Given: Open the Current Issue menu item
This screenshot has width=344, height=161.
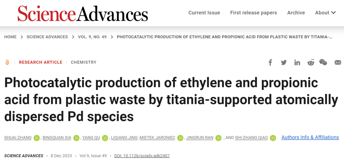Looking at the screenshot, I should point(204,13).
